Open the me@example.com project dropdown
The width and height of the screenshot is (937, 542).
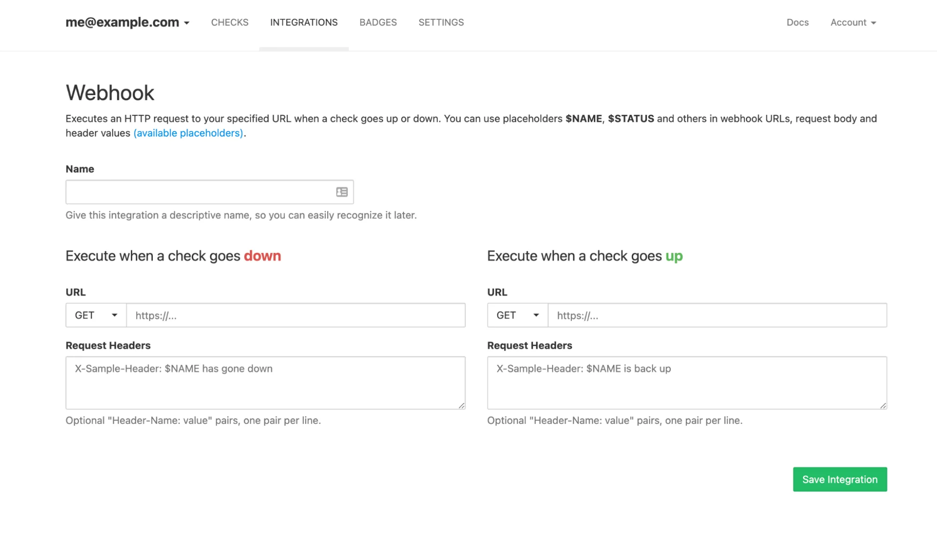click(x=127, y=22)
